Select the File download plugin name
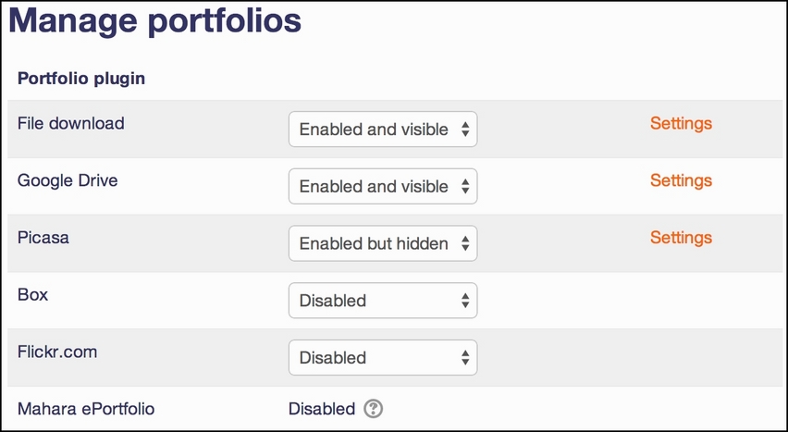 pyautogui.click(x=71, y=123)
